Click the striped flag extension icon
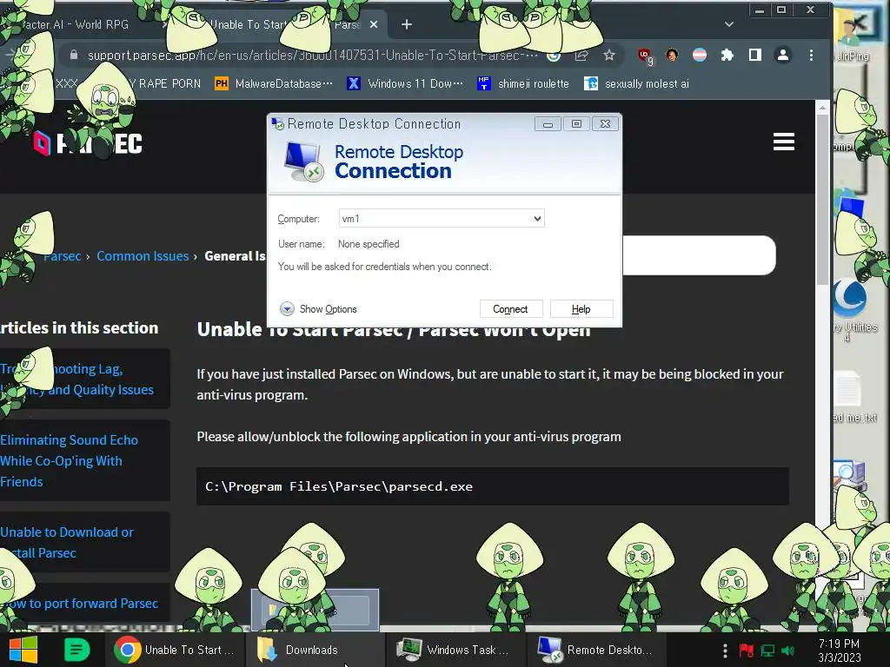The height and width of the screenshot is (667, 890). (x=700, y=55)
